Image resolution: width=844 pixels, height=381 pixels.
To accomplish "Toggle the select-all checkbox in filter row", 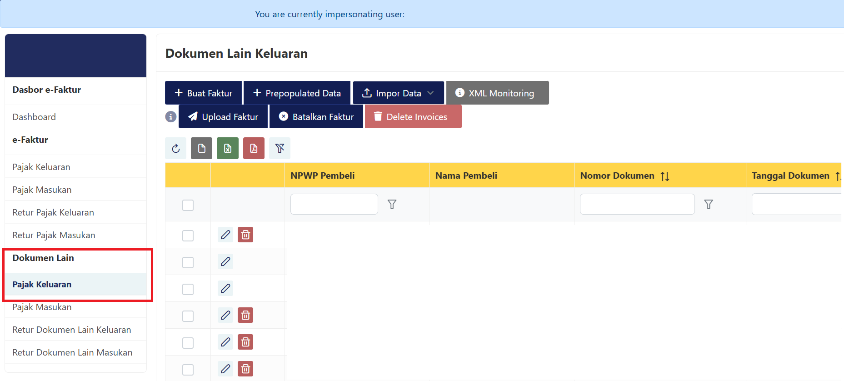I will click(188, 205).
